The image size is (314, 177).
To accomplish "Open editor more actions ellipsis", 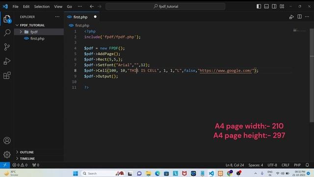I will pos(307,17).
